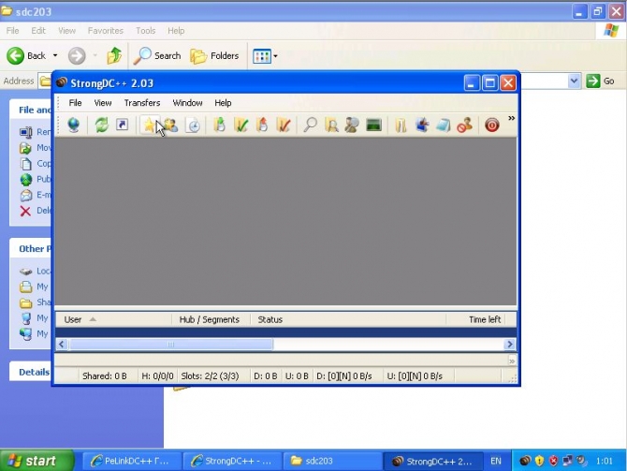Sort transfers by User column
The height and width of the screenshot is (471, 627).
coord(113,319)
